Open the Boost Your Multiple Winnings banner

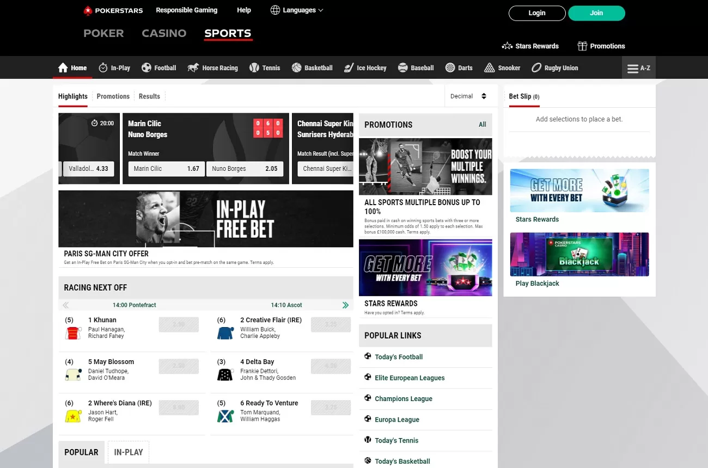tap(425, 167)
